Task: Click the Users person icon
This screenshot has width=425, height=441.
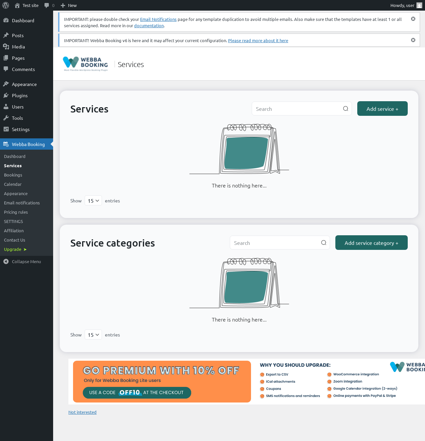Action: (6, 107)
